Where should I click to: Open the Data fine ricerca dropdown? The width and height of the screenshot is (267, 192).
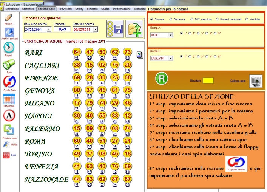pyautogui.click(x=96, y=29)
